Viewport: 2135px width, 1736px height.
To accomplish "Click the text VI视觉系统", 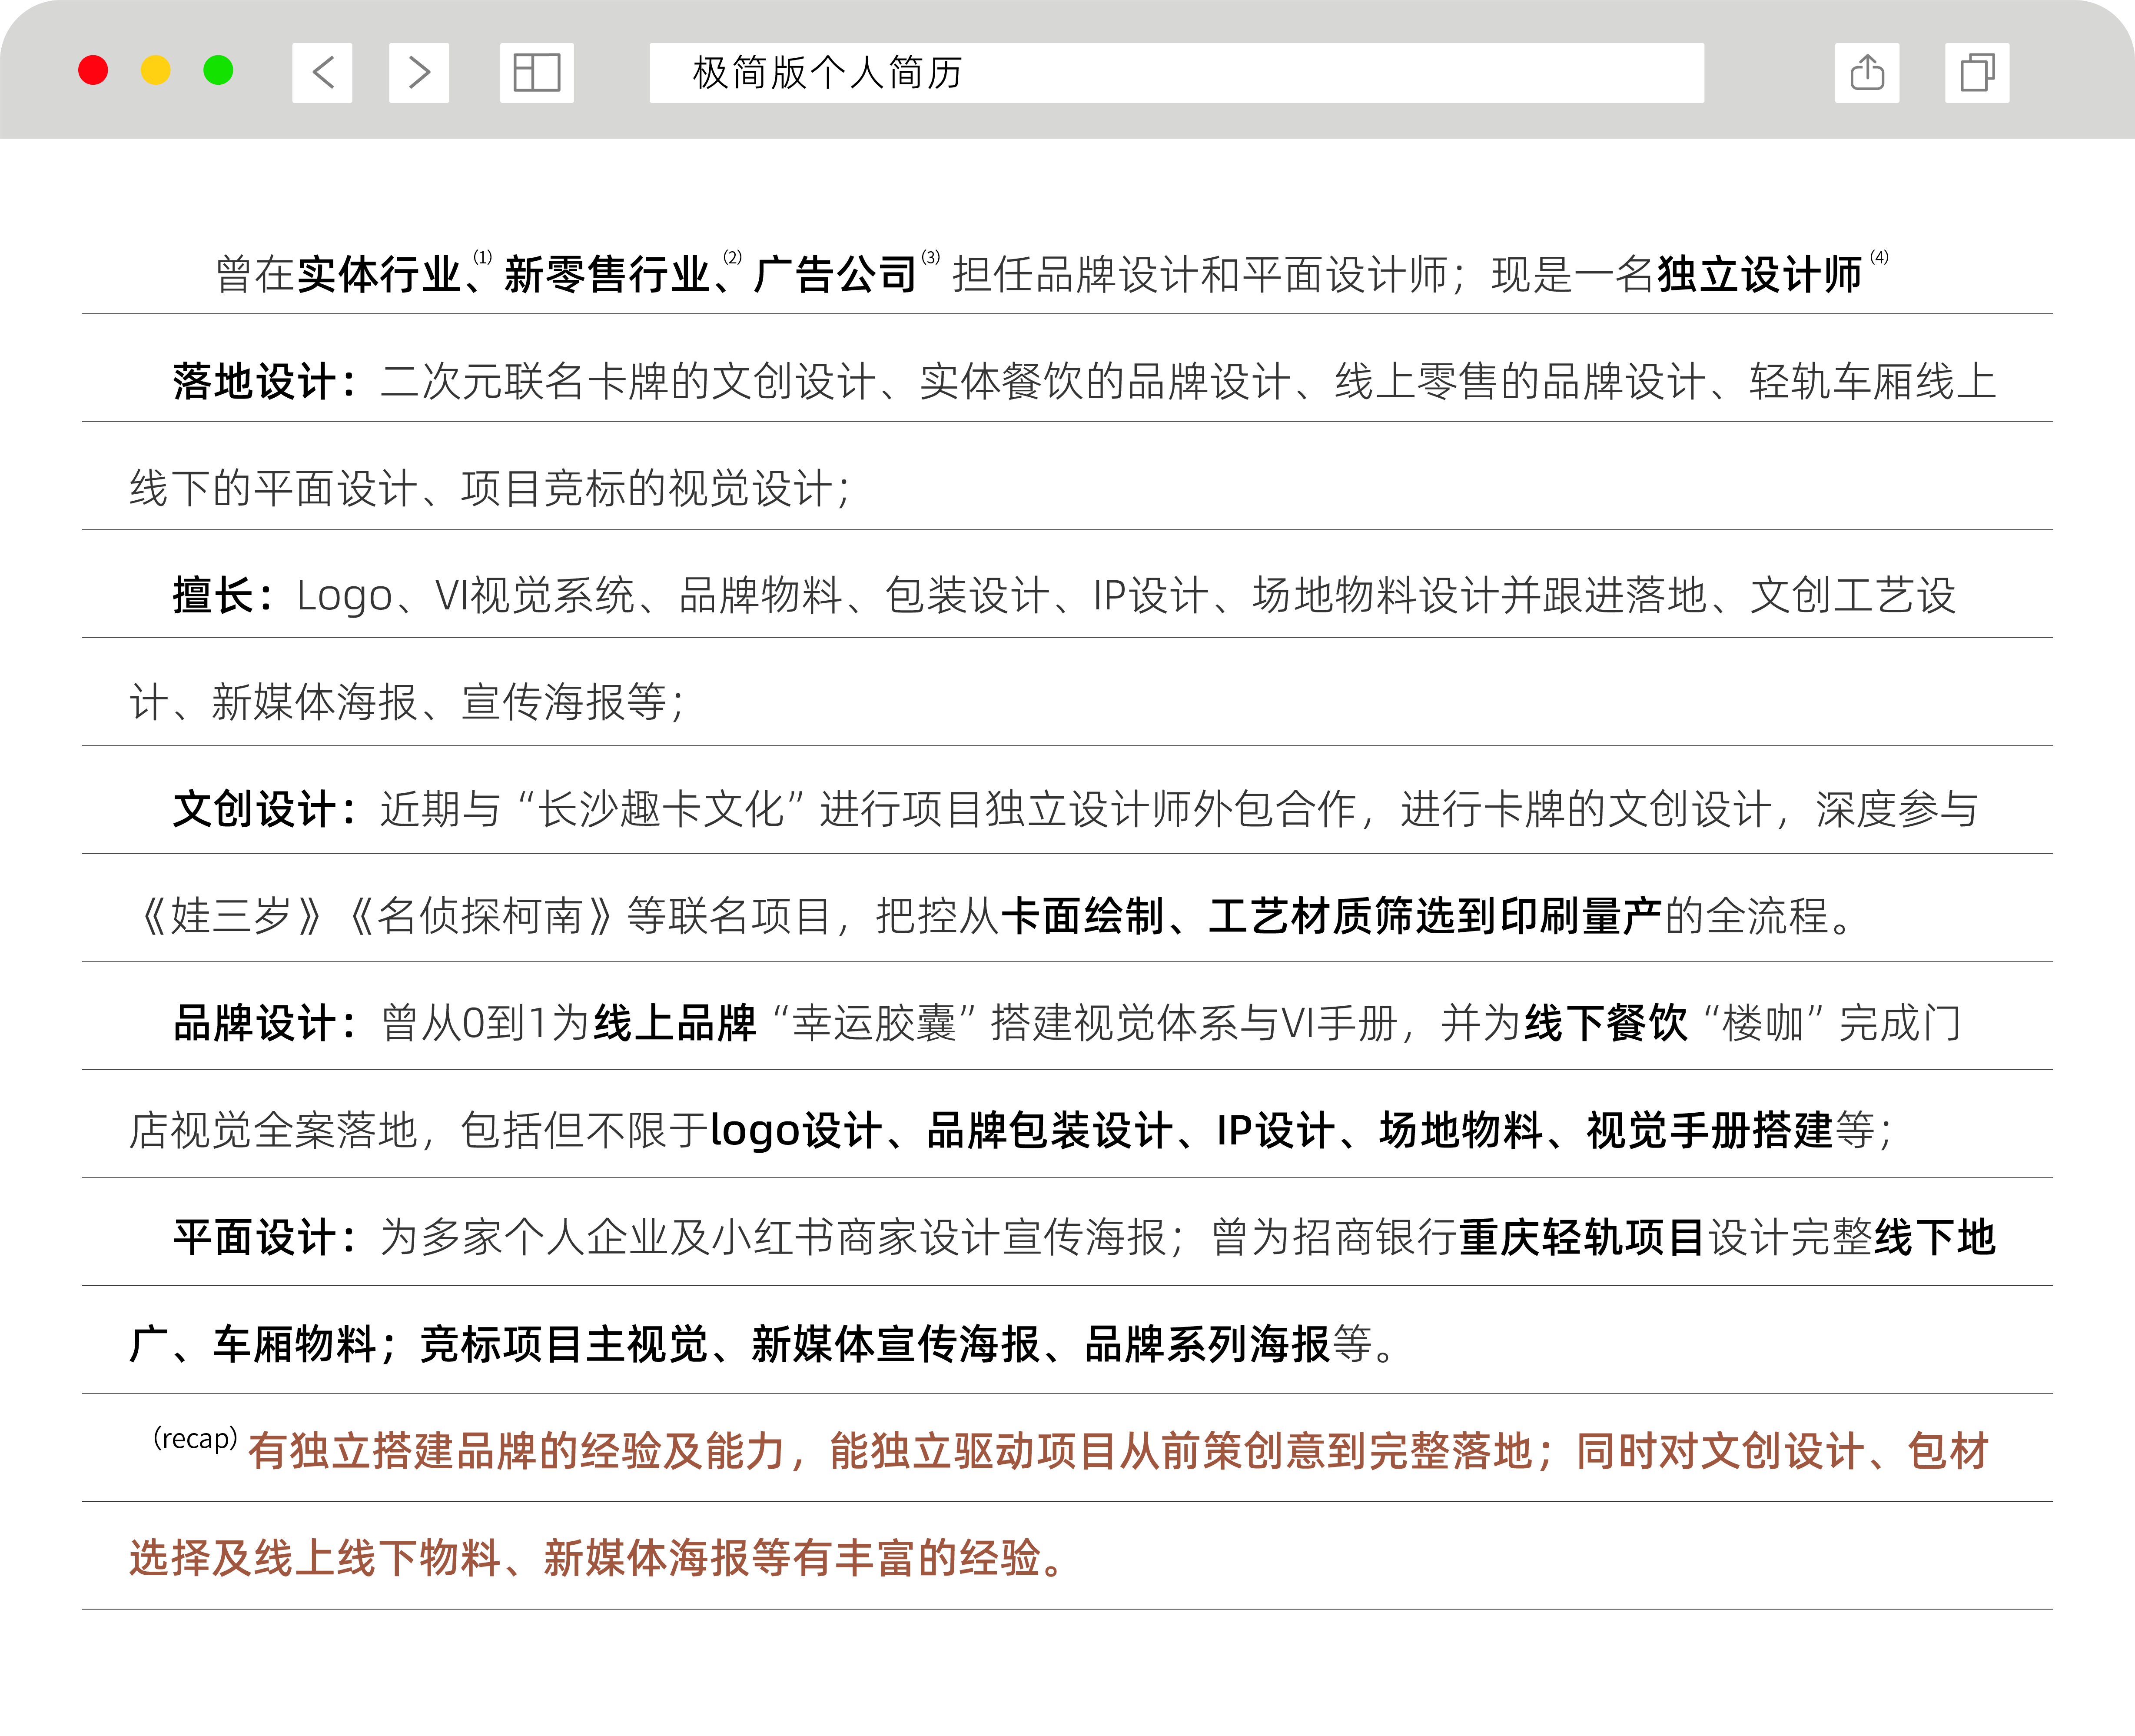I will [535, 596].
